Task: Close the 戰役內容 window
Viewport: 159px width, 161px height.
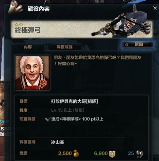Action: pyautogui.click(x=155, y=8)
